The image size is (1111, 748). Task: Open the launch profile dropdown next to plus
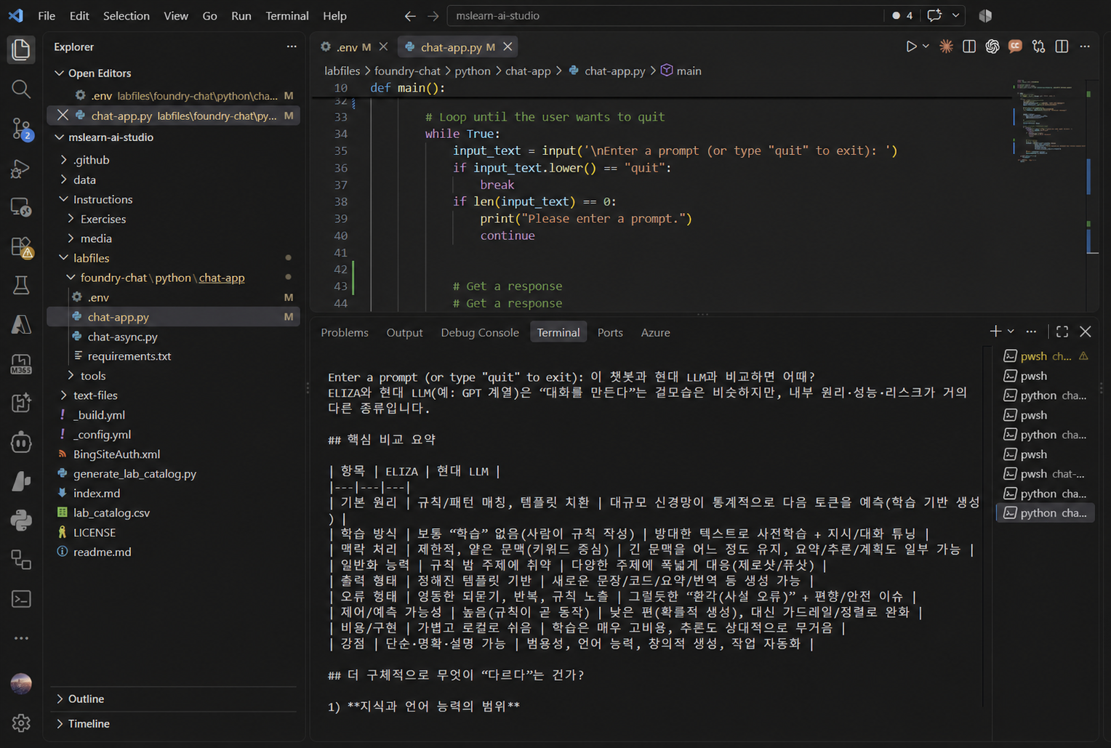coord(1011,331)
